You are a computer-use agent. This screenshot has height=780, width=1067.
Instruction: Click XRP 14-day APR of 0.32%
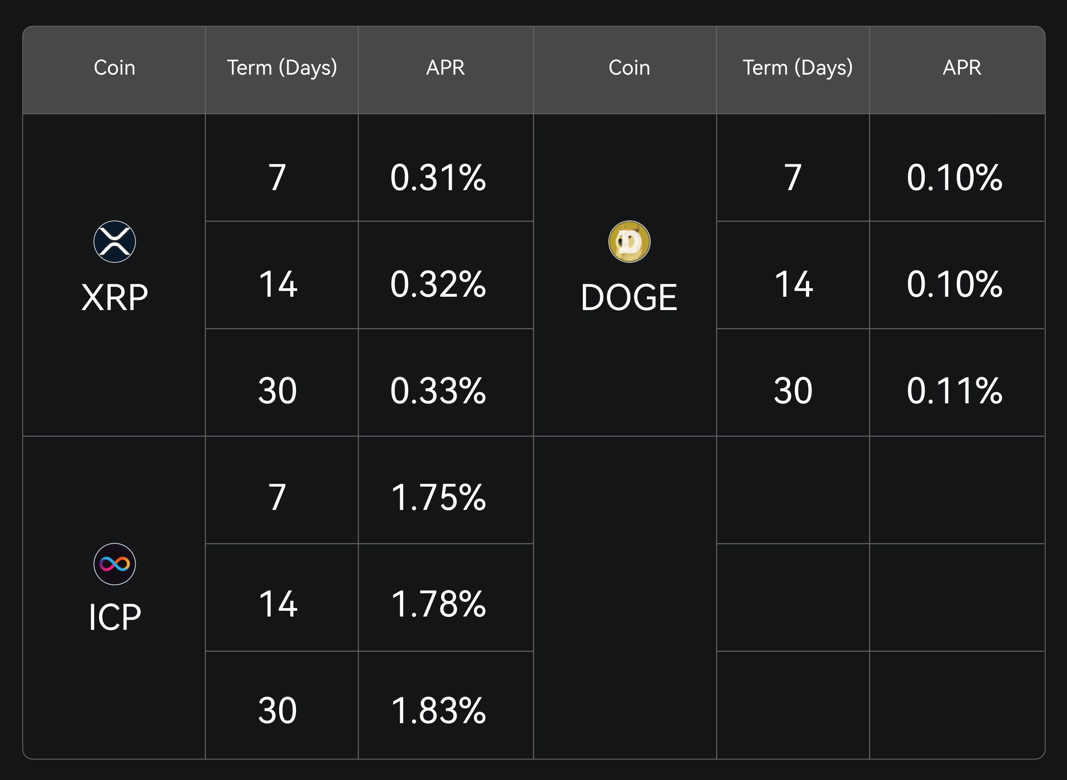coord(438,284)
